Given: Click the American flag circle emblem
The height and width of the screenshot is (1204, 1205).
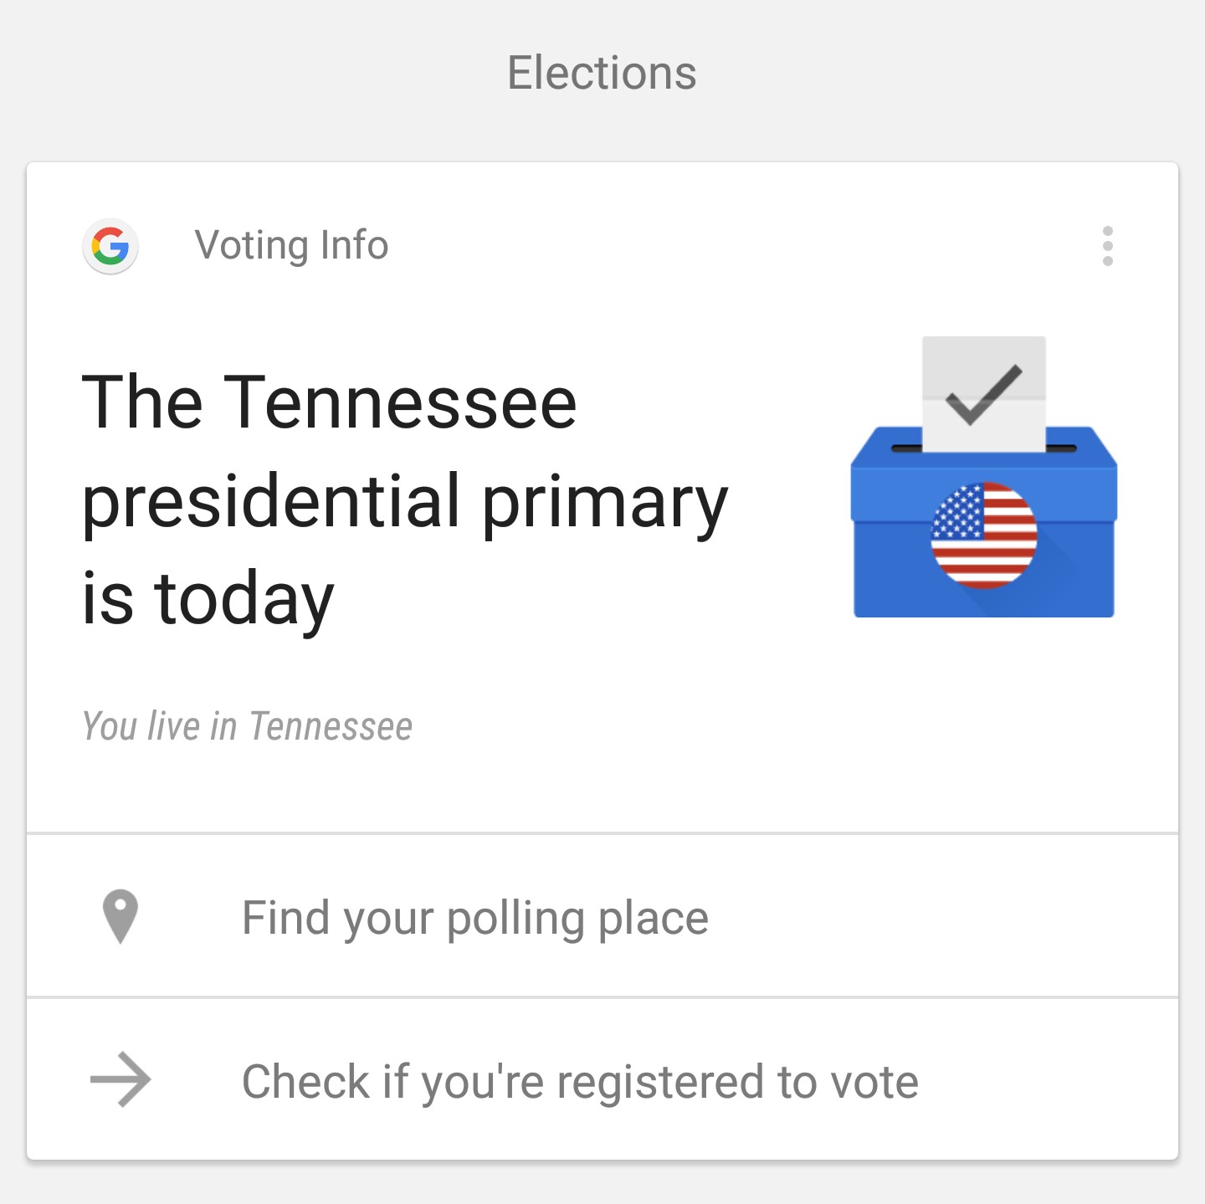Looking at the screenshot, I should [984, 535].
